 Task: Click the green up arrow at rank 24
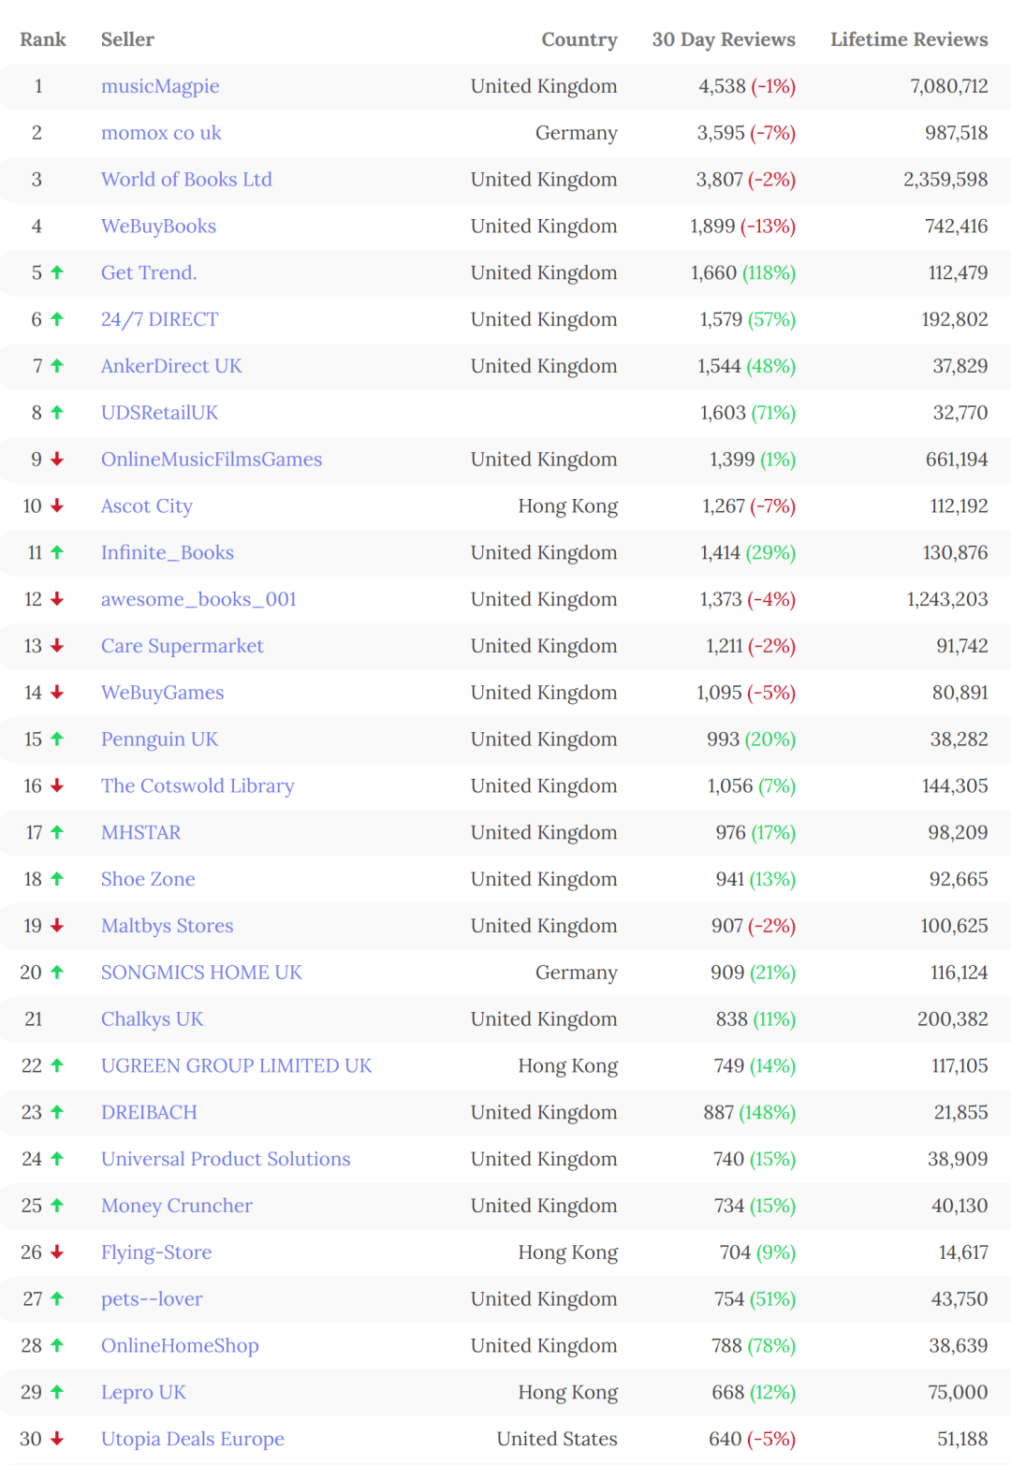(57, 1159)
